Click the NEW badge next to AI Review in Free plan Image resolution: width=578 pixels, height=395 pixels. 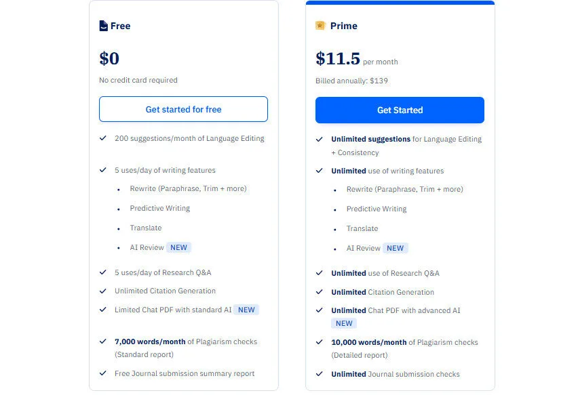click(x=178, y=247)
